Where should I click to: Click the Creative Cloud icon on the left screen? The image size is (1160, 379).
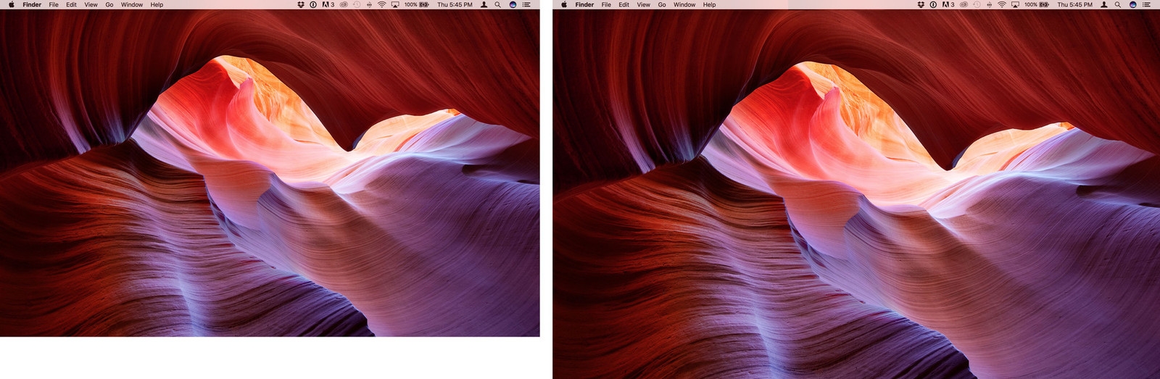(344, 4)
